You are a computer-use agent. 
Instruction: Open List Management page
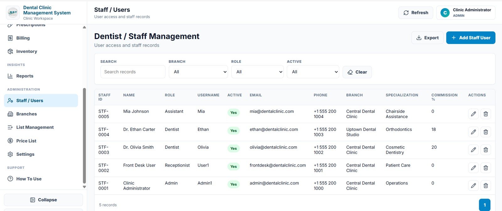pyautogui.click(x=41, y=127)
